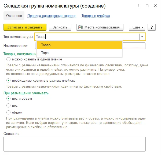Maximize the dialog window
Viewport: 161px width, 155px height.
coord(147,6)
